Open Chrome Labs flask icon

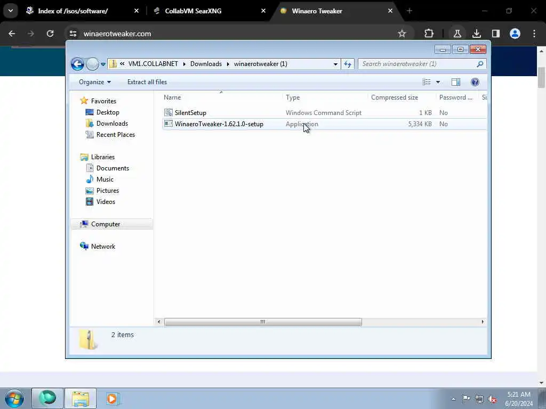457,34
